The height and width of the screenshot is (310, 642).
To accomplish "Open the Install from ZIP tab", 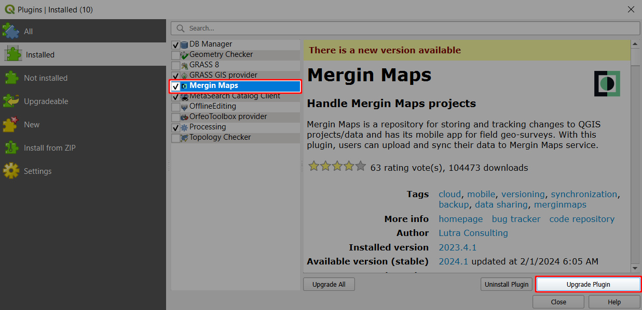I will pos(83,147).
